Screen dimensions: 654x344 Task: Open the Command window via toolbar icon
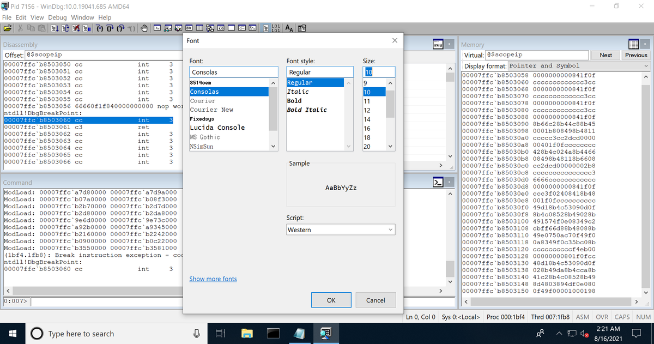[157, 28]
